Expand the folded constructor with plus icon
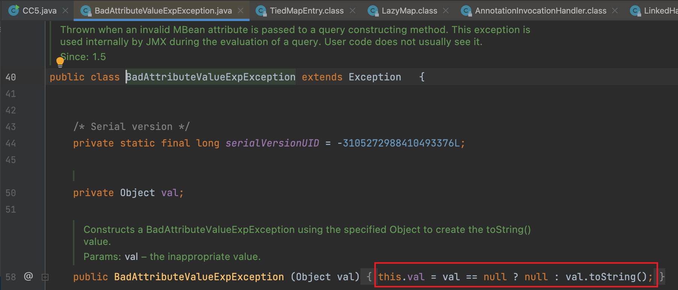678x290 pixels. coord(45,277)
